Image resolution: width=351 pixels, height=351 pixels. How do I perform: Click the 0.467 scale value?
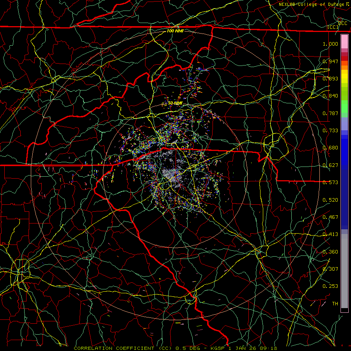click(x=330, y=217)
